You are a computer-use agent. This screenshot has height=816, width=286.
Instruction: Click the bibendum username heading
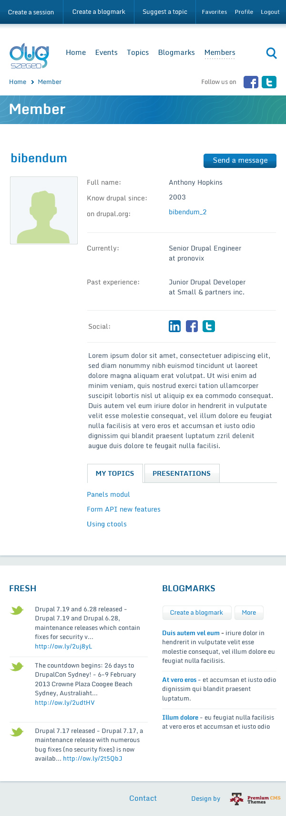[x=39, y=158]
